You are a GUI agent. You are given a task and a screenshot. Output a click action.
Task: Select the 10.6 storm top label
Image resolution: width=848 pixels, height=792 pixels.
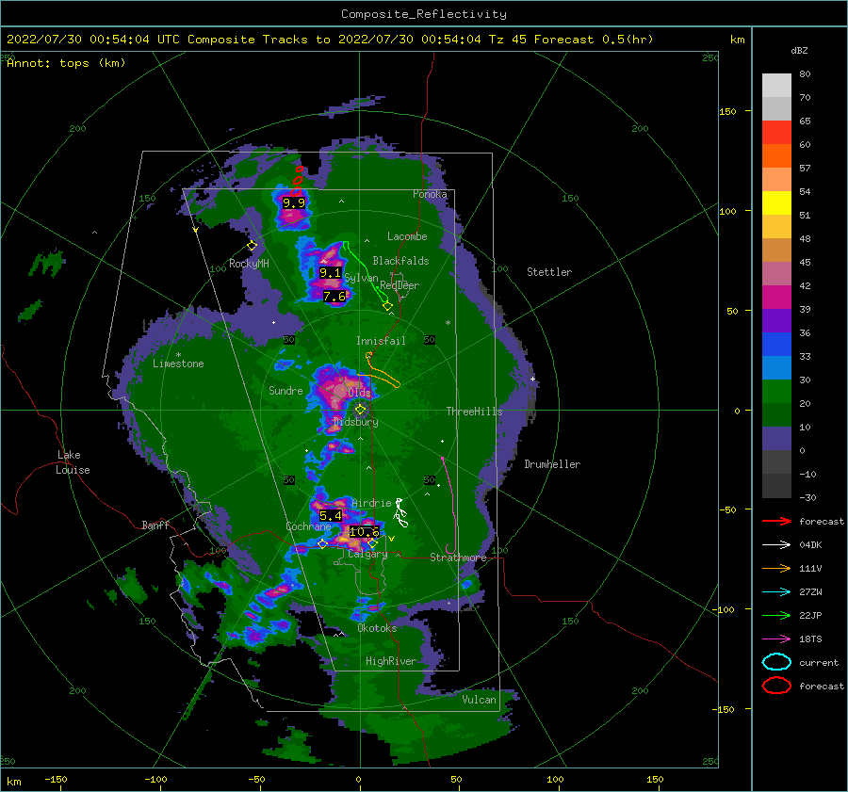click(x=364, y=532)
